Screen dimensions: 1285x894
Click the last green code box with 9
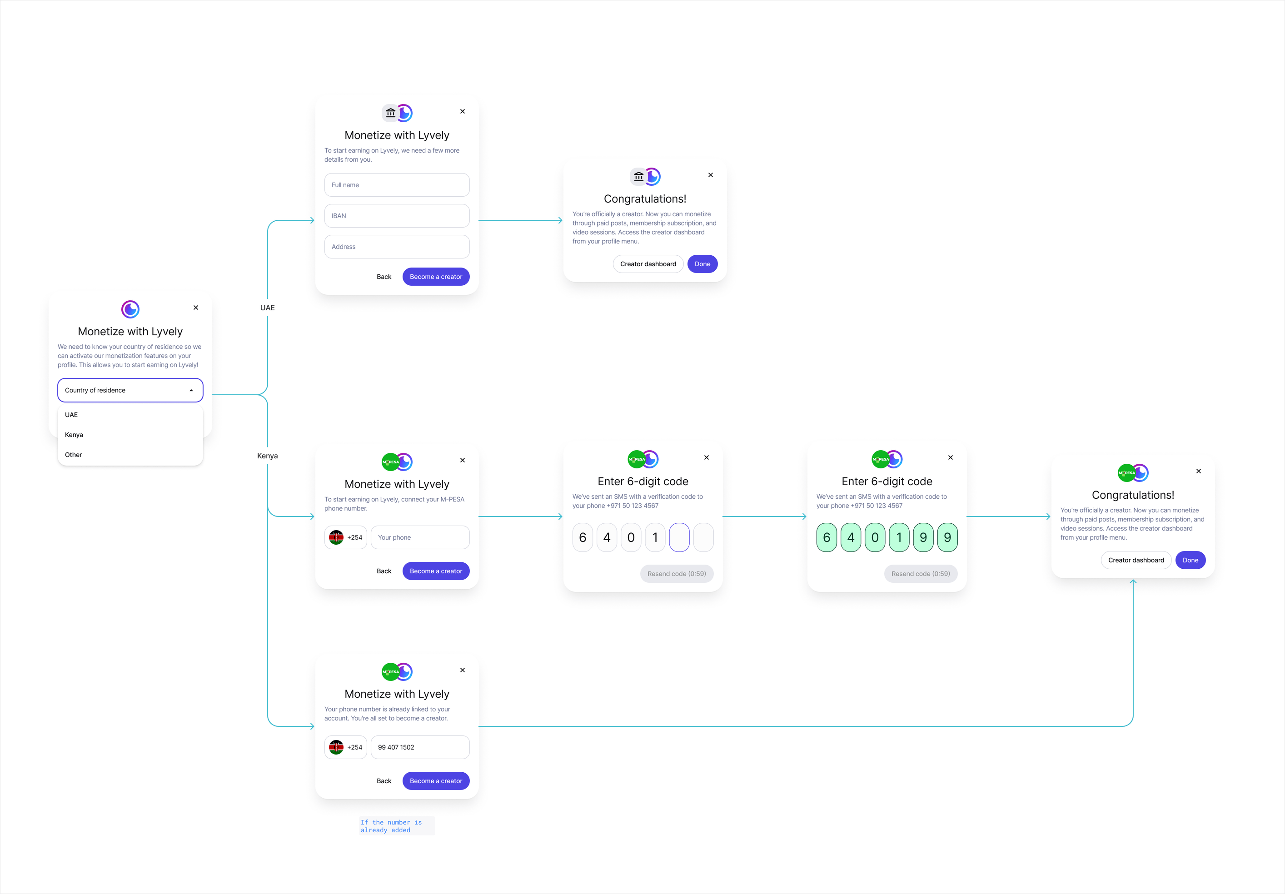click(947, 538)
